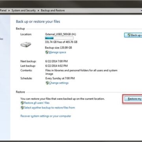This screenshot has height=142, width=142.
Task: Select Backup and Restore in breadcrumb
Action: [53, 10]
